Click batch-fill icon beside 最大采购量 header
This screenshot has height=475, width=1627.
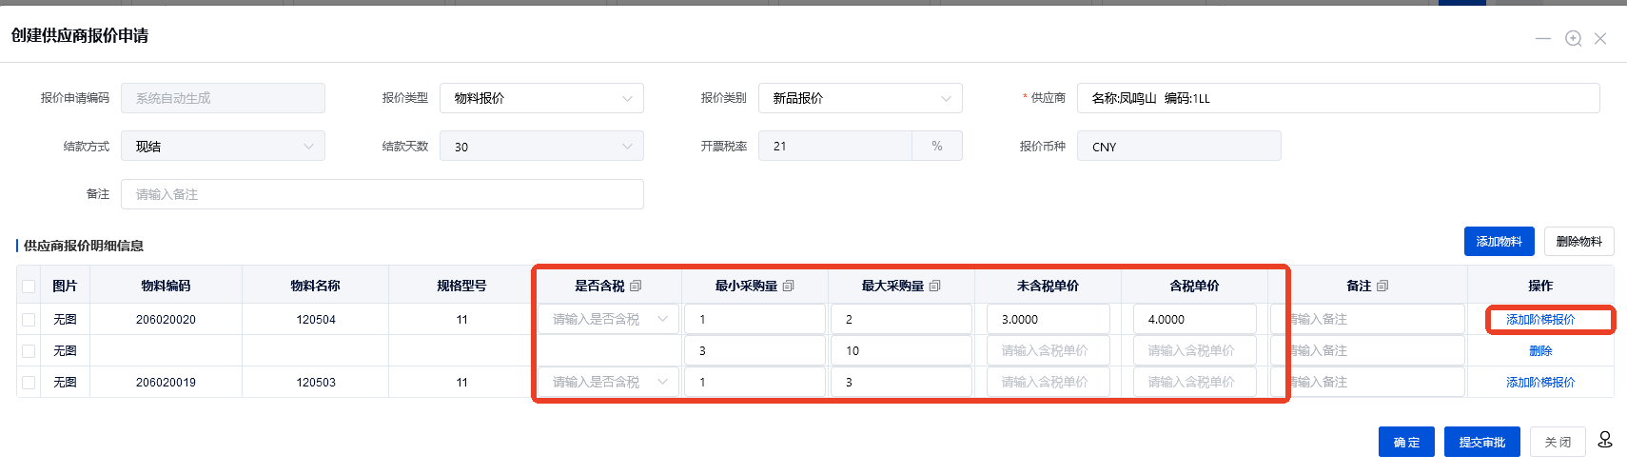click(x=934, y=286)
